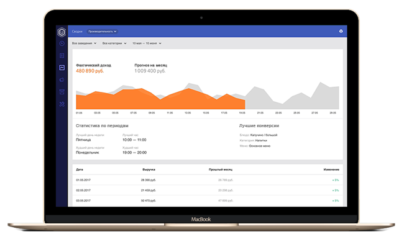Click the Лучшие конверсии heading
This screenshot has height=242, width=404.
(x=259, y=126)
